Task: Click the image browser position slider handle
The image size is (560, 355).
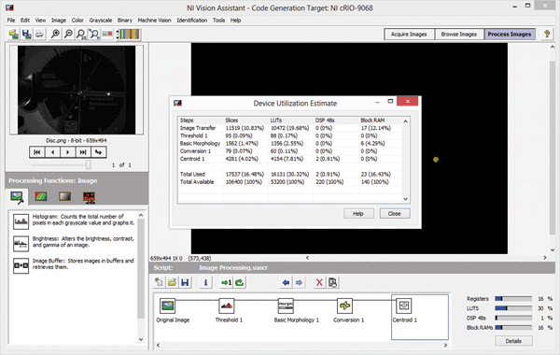Action: (x=89, y=164)
